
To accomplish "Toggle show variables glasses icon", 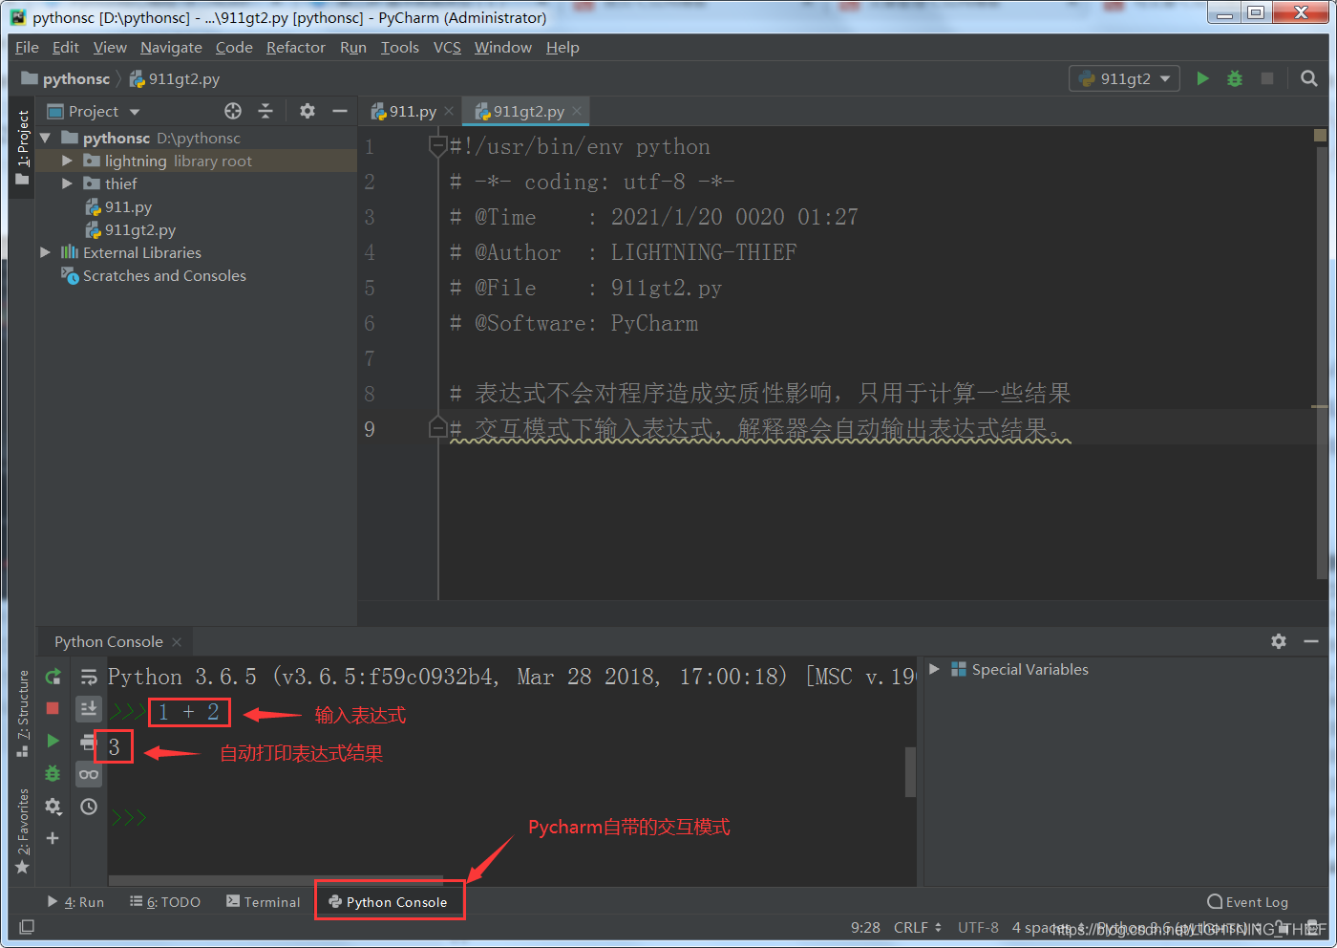I will click(x=89, y=774).
